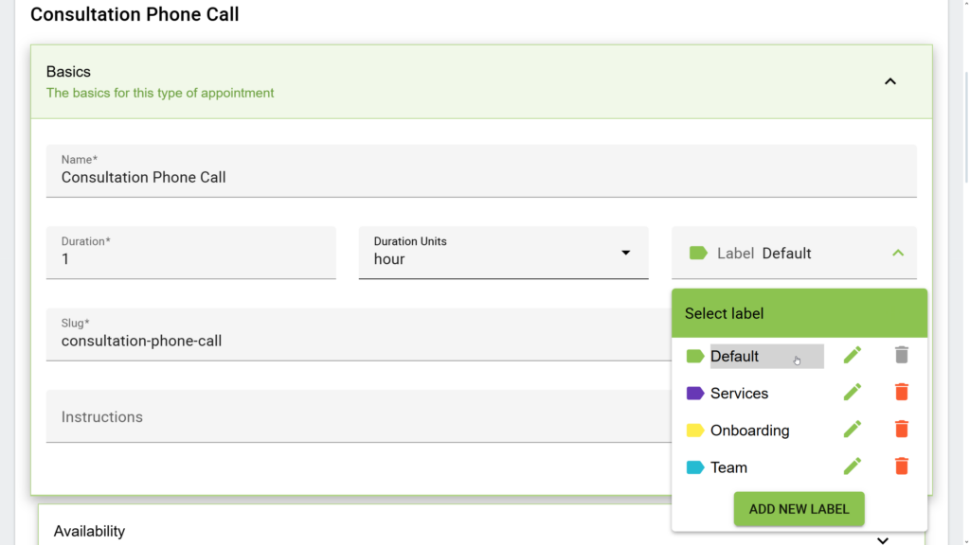Click the green Default color swatch
The height and width of the screenshot is (545, 970).
(x=694, y=356)
